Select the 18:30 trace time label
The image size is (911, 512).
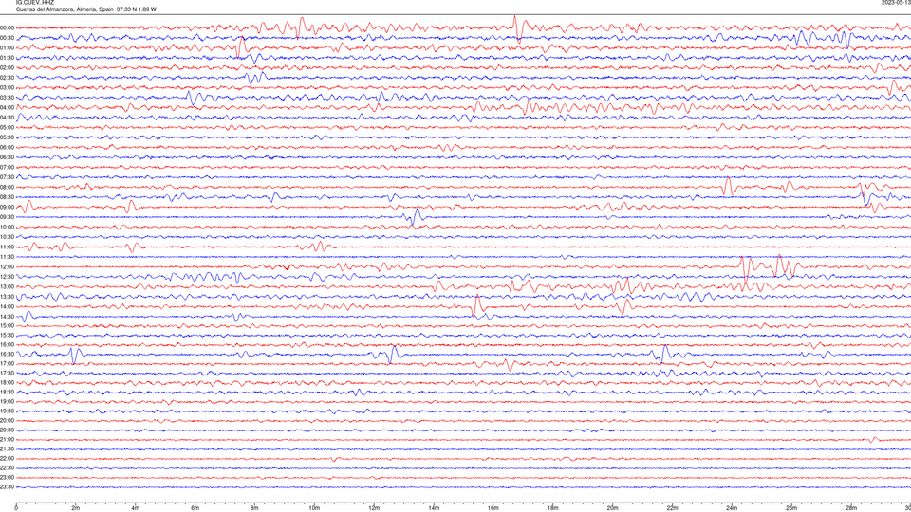point(7,392)
